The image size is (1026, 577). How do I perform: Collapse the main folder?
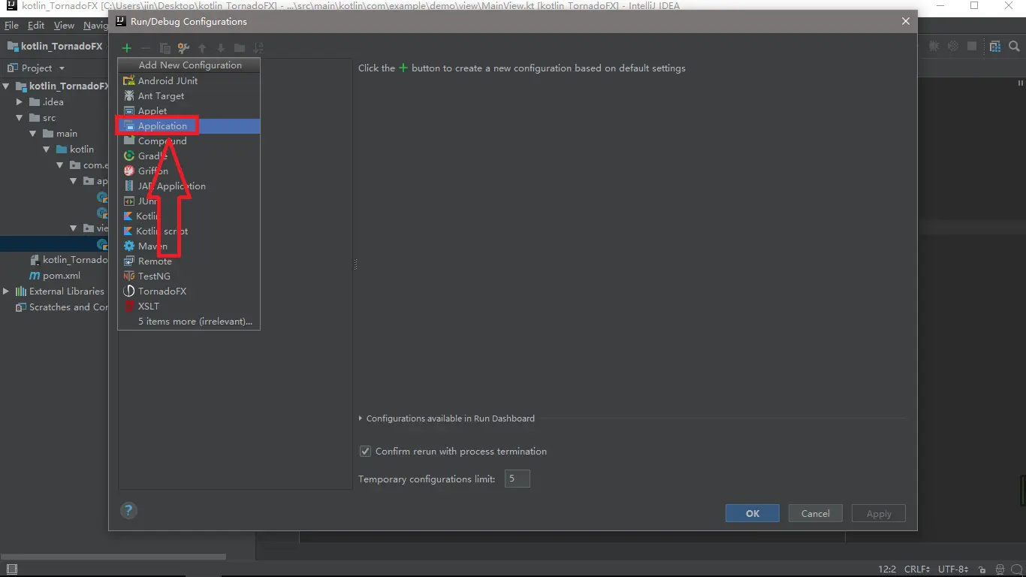[x=33, y=134]
